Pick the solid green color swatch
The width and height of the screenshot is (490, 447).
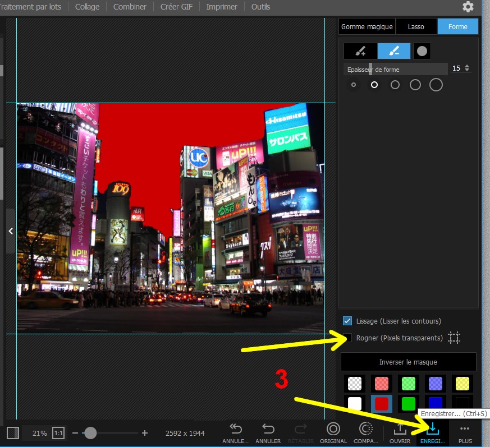click(409, 404)
